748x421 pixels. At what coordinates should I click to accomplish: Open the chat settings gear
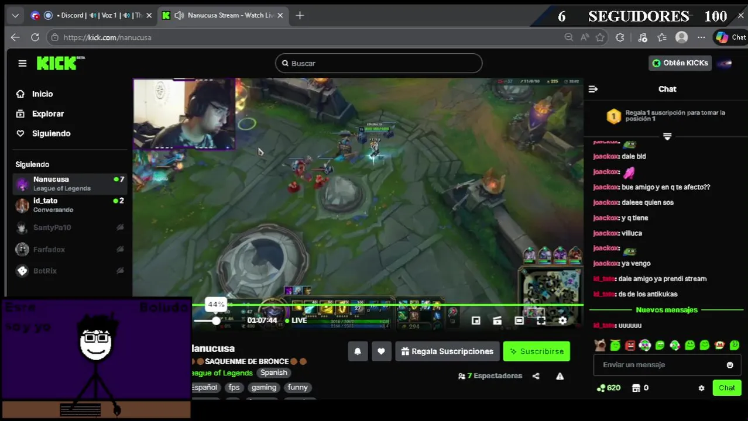pos(701,388)
